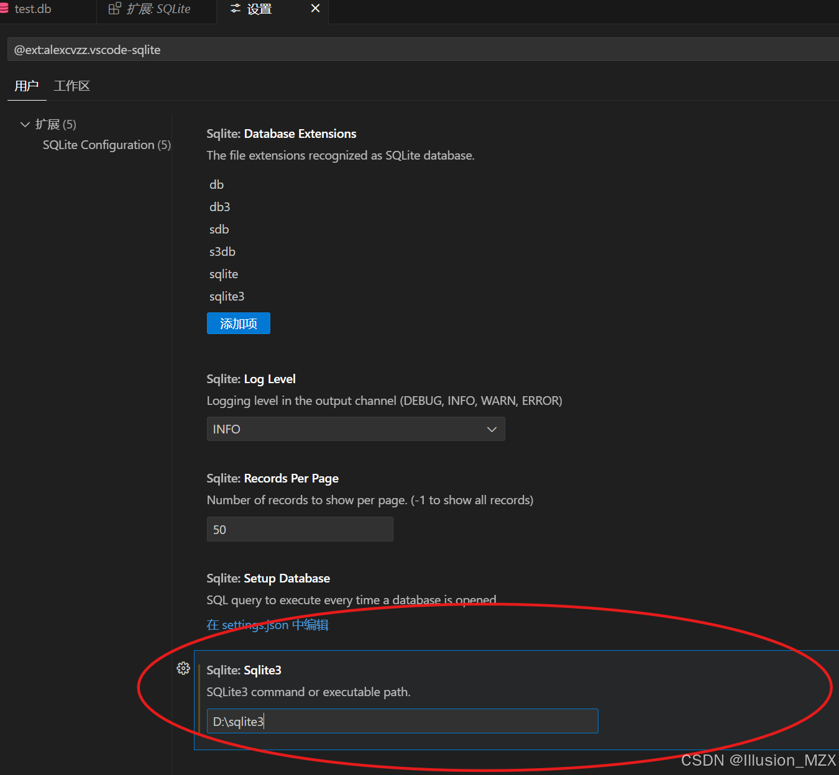Click the Sqlite3 executable path field
This screenshot has width=839, height=775.
[403, 721]
